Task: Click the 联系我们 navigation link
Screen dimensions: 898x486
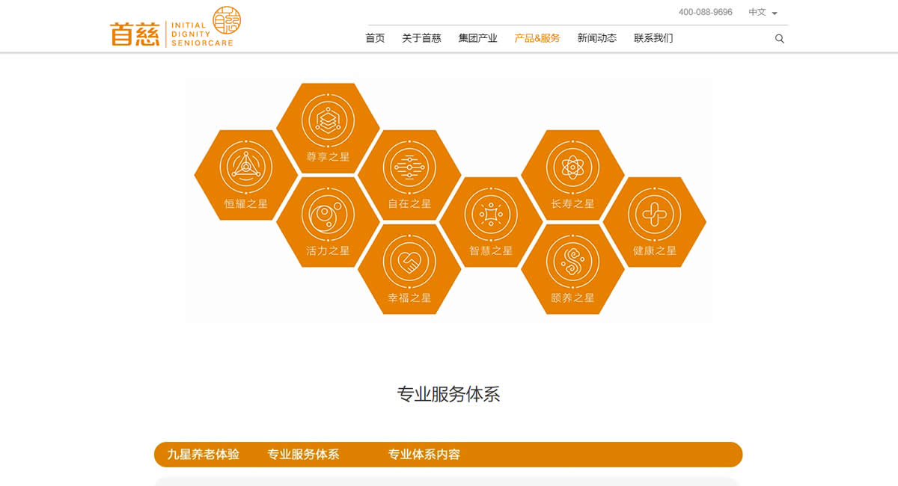Action: (x=653, y=38)
